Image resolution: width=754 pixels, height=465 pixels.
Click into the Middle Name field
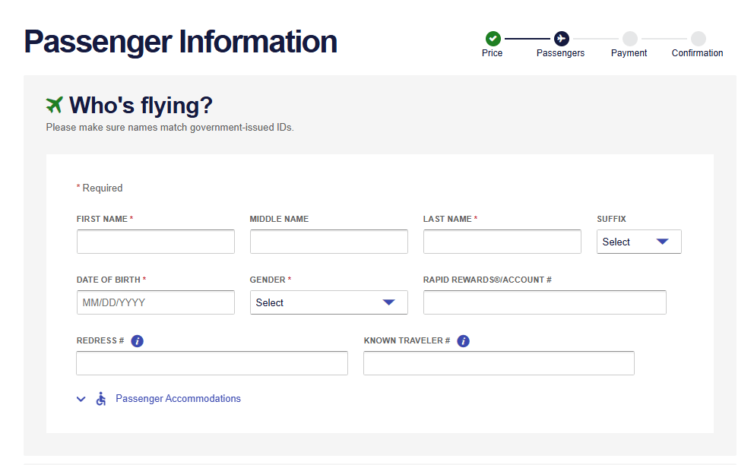328,242
